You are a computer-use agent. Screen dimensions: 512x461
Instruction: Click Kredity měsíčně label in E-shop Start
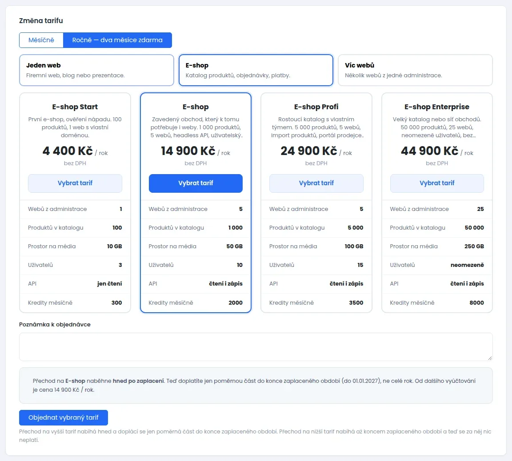pyautogui.click(x=50, y=303)
